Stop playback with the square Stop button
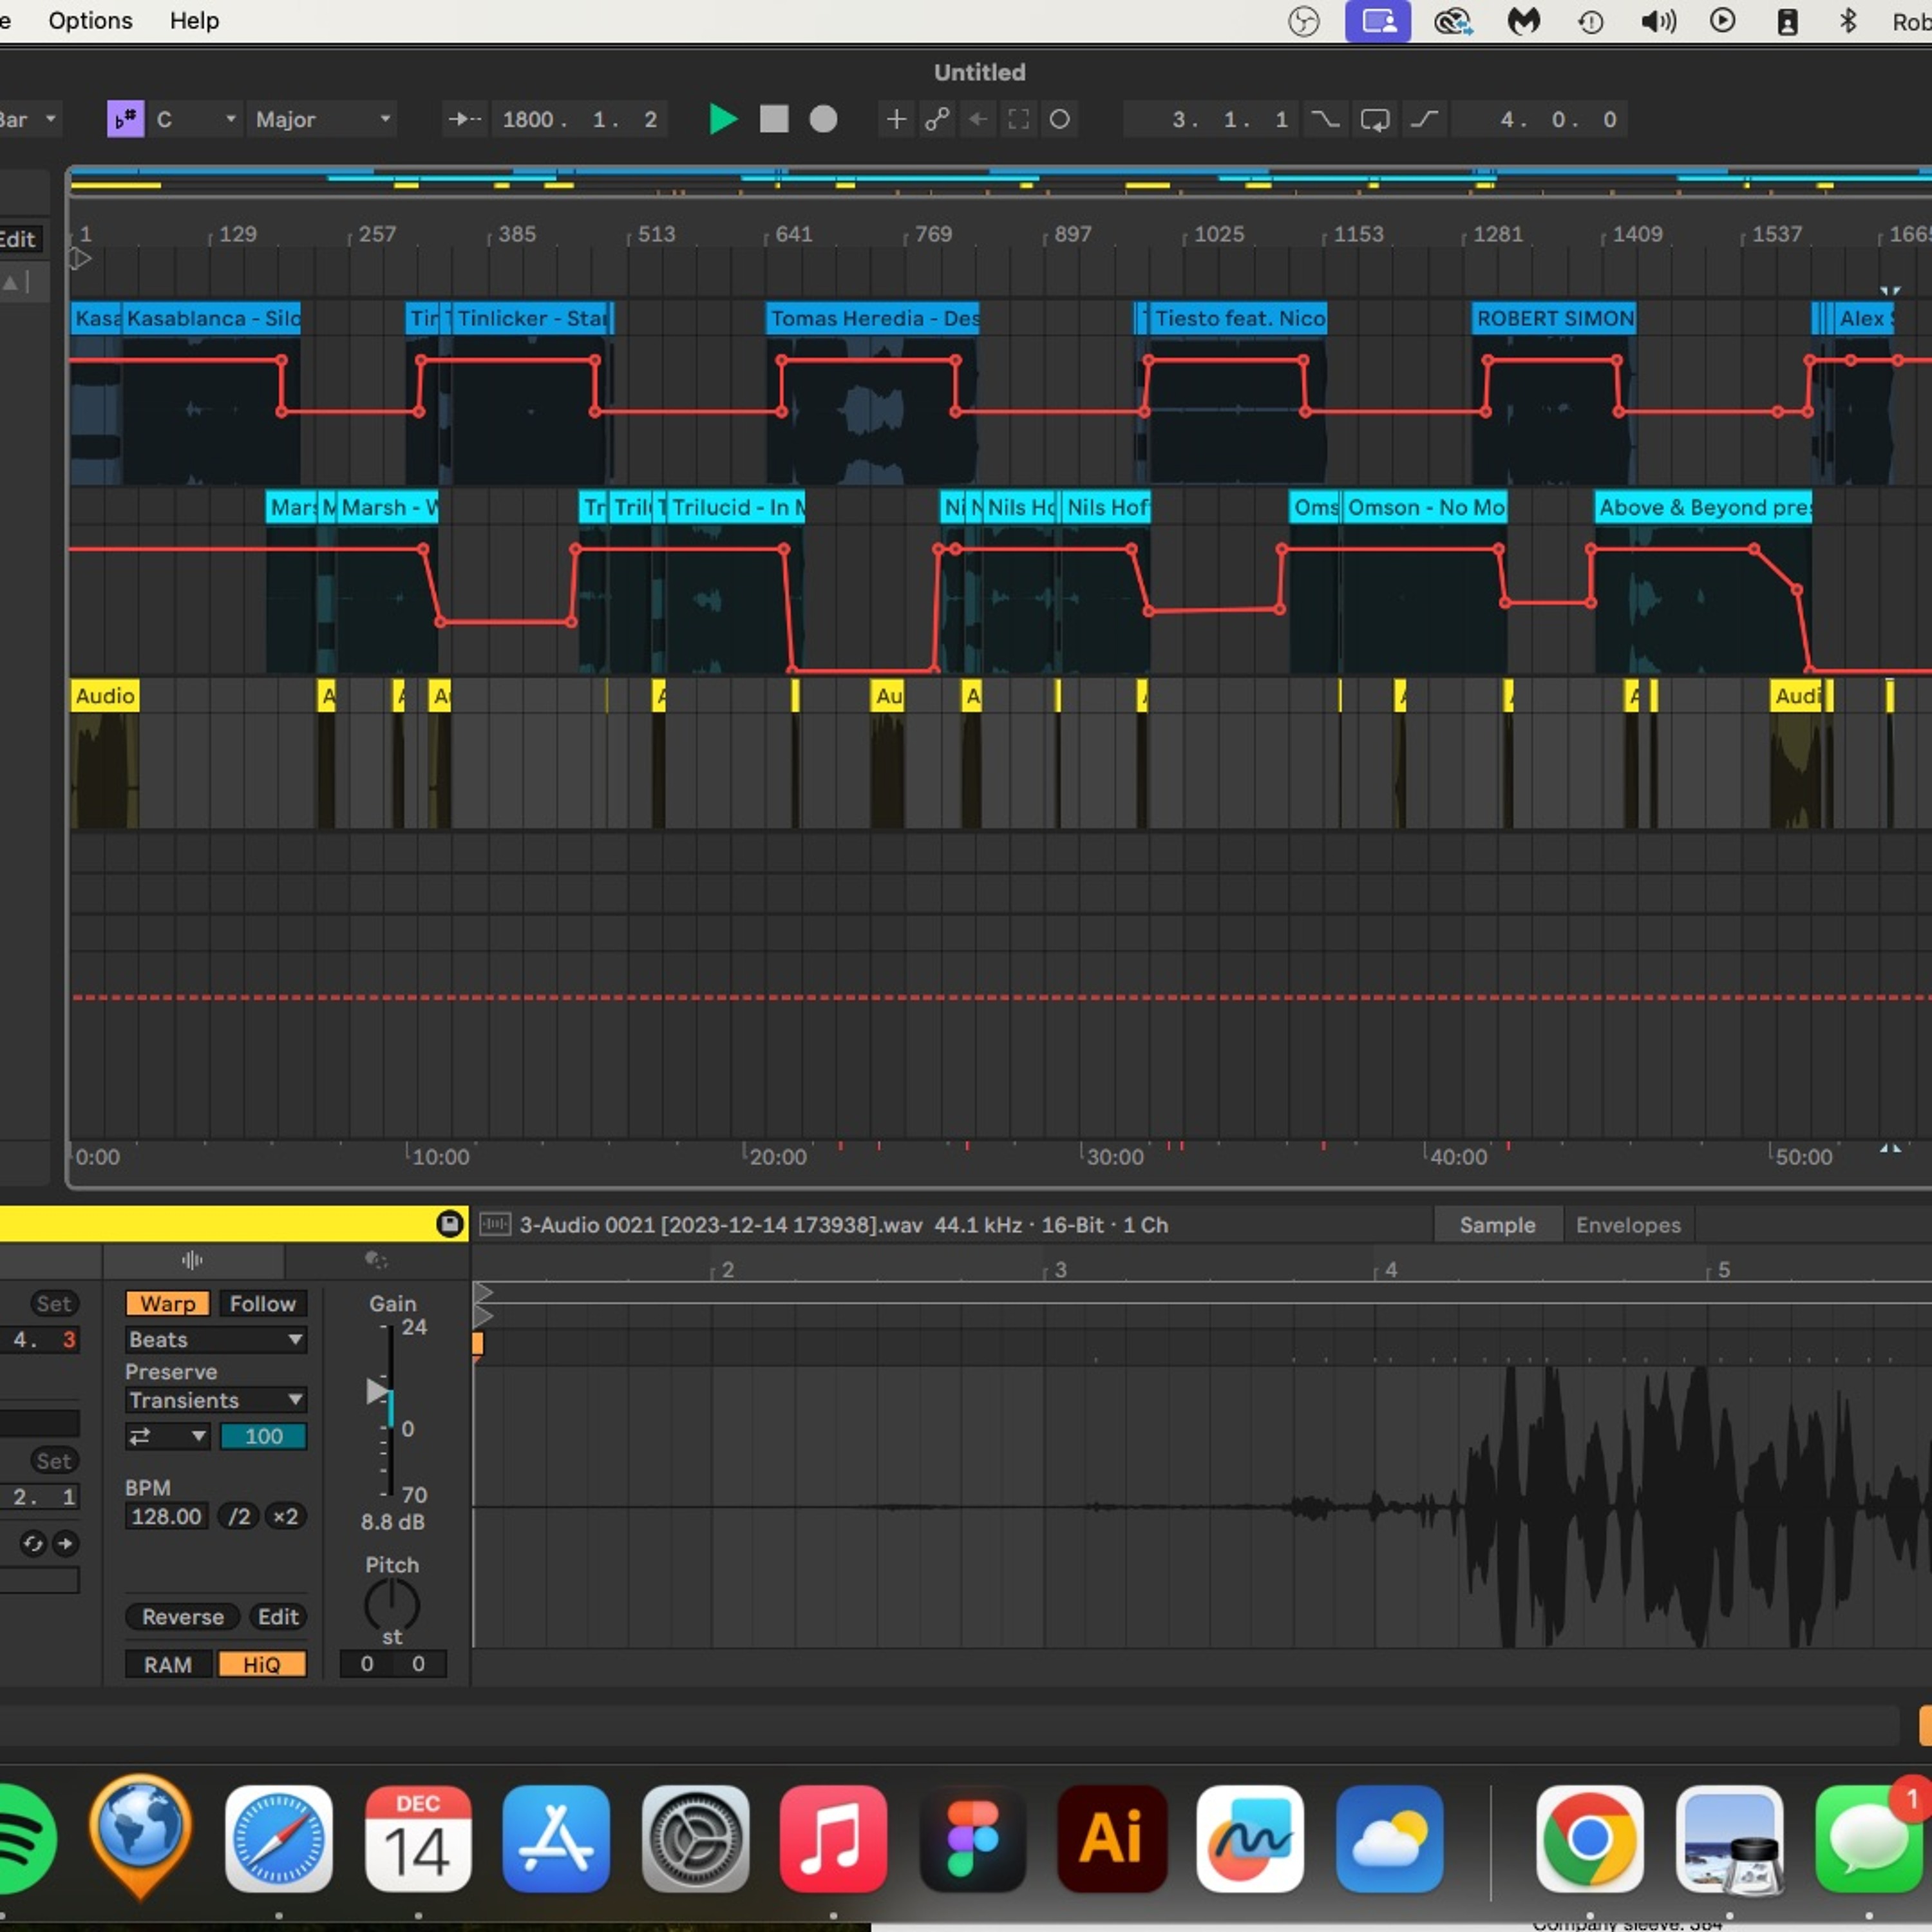Image resolution: width=1932 pixels, height=1932 pixels. point(774,119)
